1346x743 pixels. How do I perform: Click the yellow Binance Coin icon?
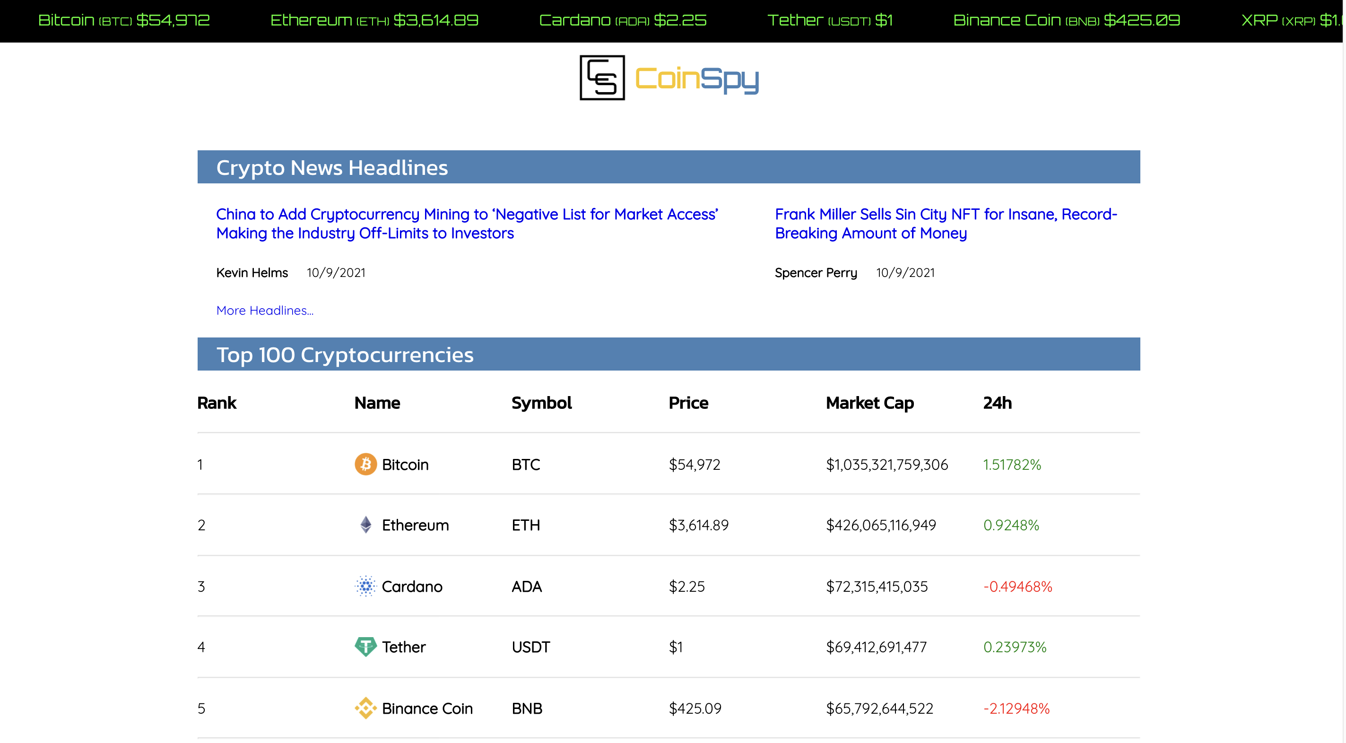point(365,708)
